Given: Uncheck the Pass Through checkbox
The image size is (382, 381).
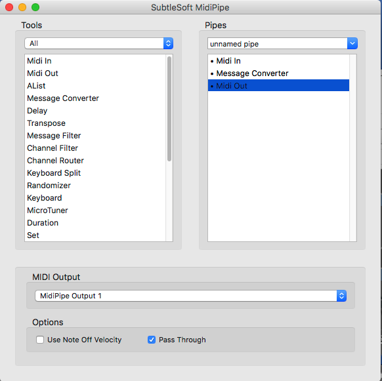Looking at the screenshot, I should click(152, 340).
